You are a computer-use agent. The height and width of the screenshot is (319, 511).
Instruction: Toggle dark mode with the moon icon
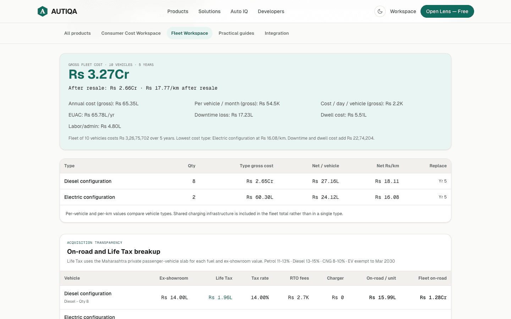(380, 11)
